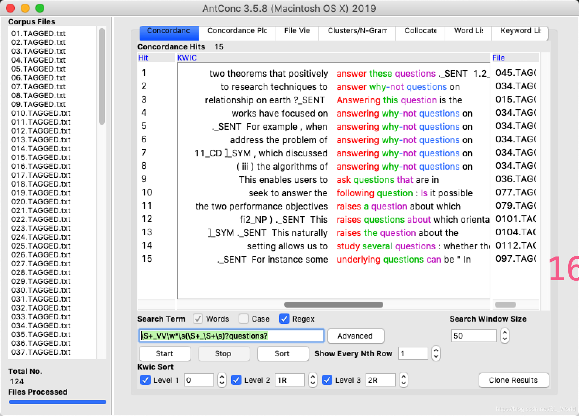Screen dimensions: 579x416
Task: Select 025.TAGGED.txt in Corpus Files
Action: pyautogui.click(x=41, y=246)
